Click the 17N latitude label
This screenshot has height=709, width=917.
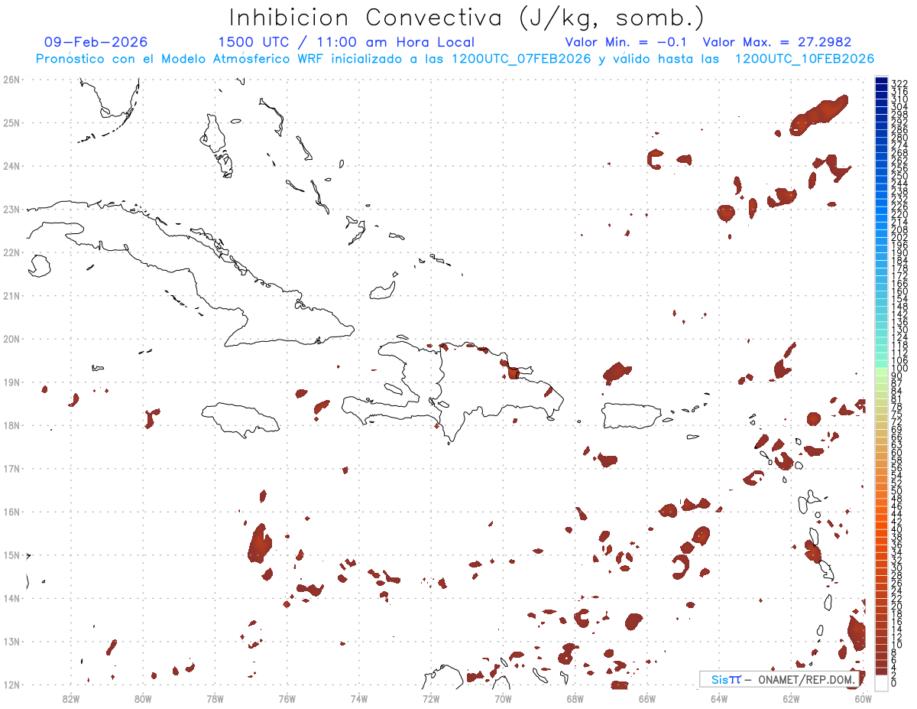pyautogui.click(x=11, y=468)
